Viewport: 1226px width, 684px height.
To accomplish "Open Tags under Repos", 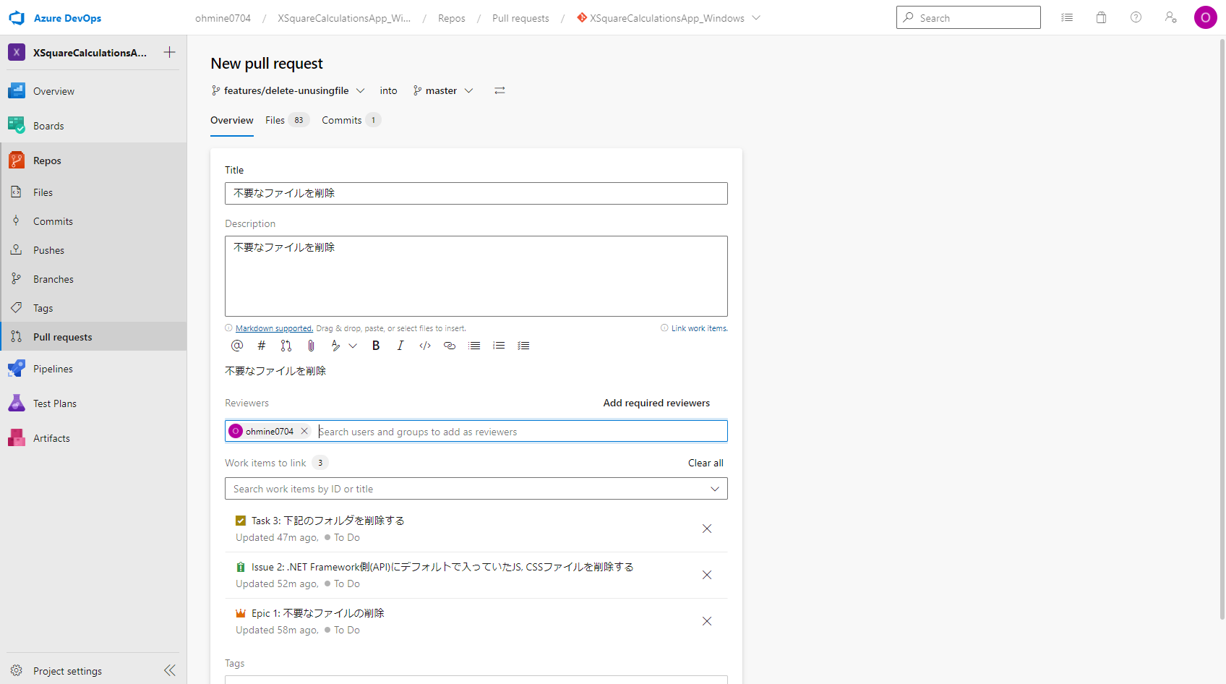I will pyautogui.click(x=93, y=308).
